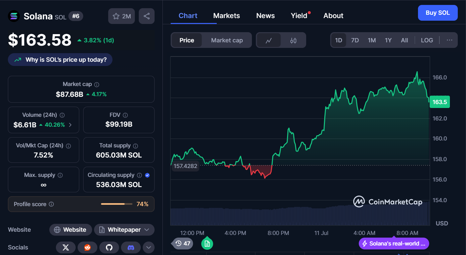Click FDV info icon
466x255 pixels.
point(125,115)
